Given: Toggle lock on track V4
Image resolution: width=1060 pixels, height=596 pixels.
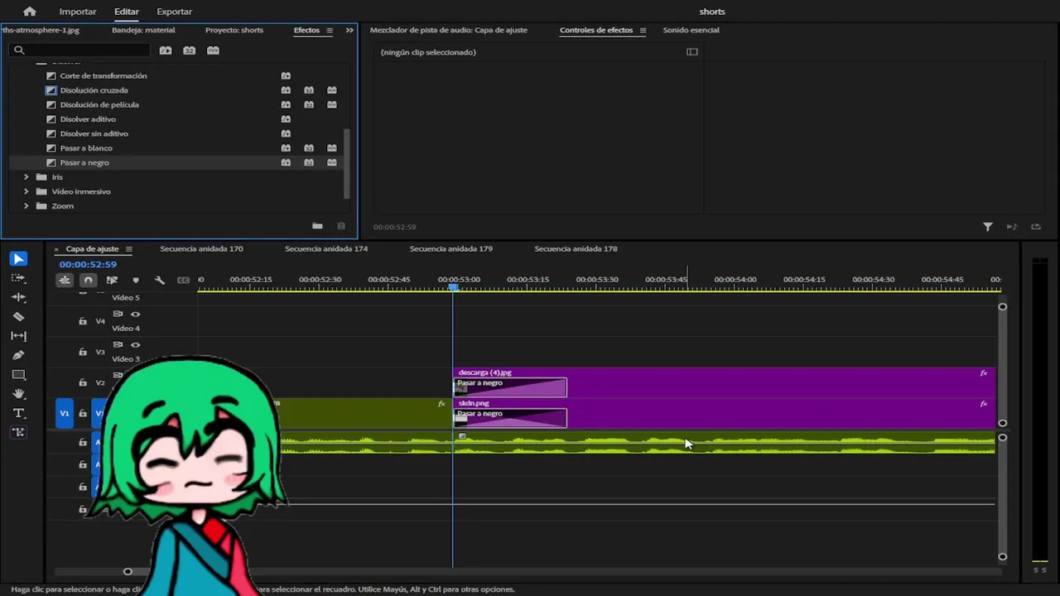Looking at the screenshot, I should (x=83, y=321).
